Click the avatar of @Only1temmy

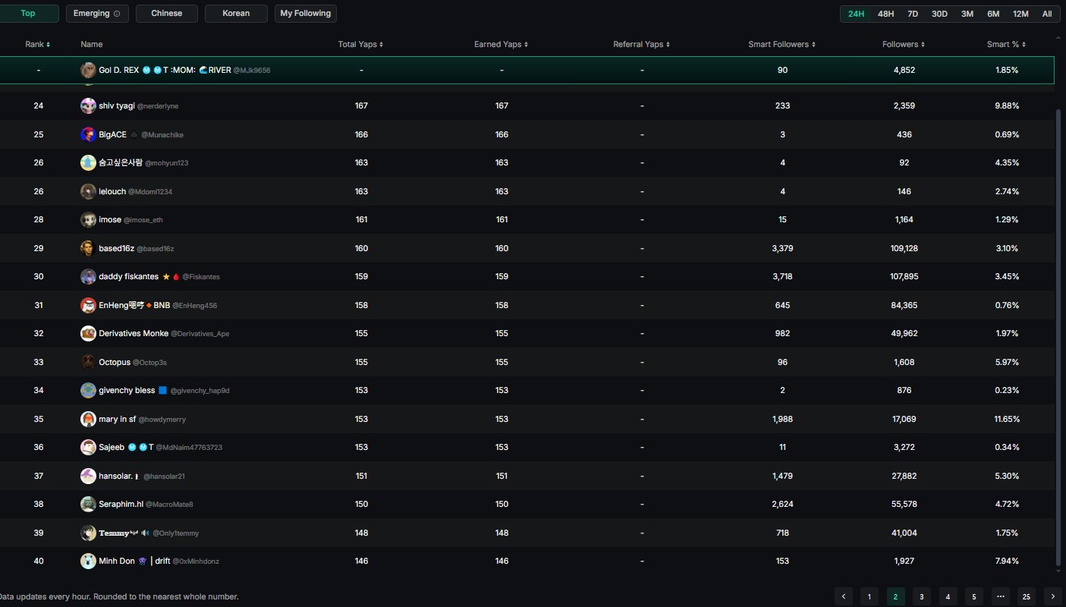[x=88, y=533]
